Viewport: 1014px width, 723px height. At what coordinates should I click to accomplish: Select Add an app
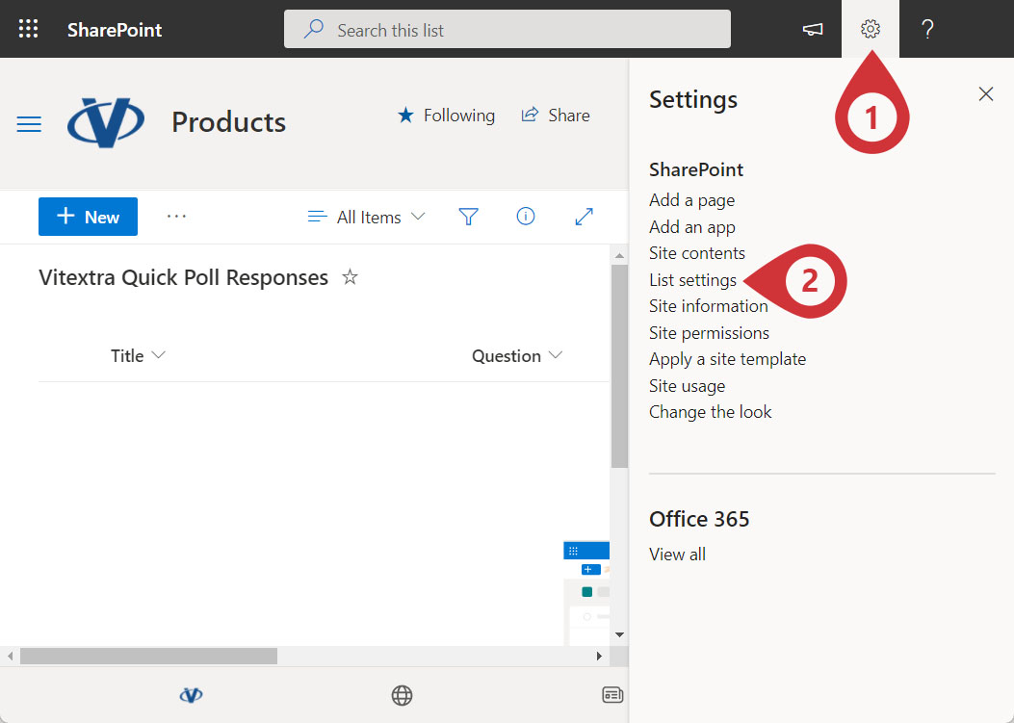(x=692, y=227)
